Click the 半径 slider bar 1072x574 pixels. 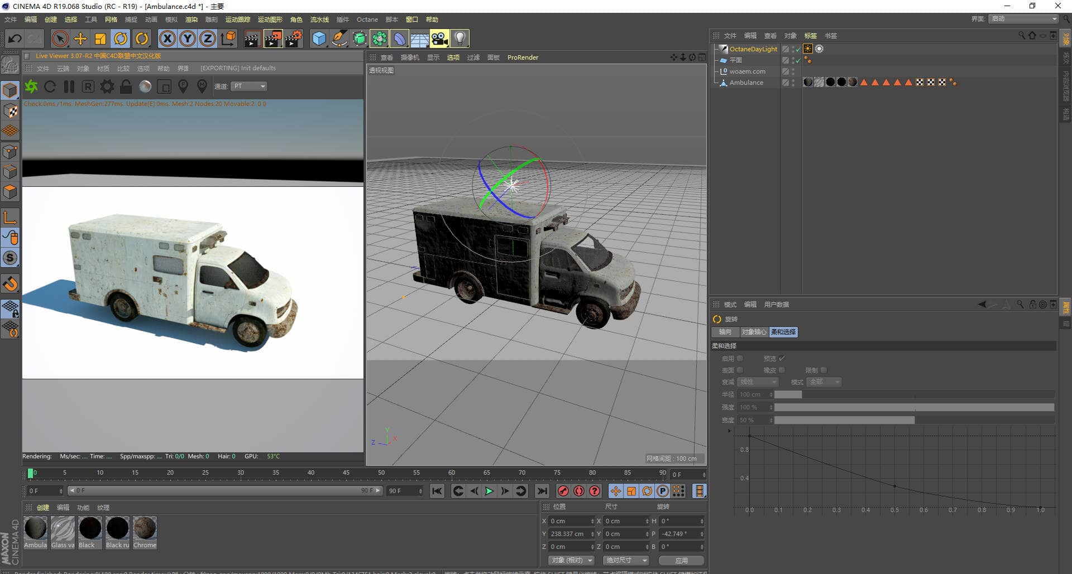pos(914,394)
